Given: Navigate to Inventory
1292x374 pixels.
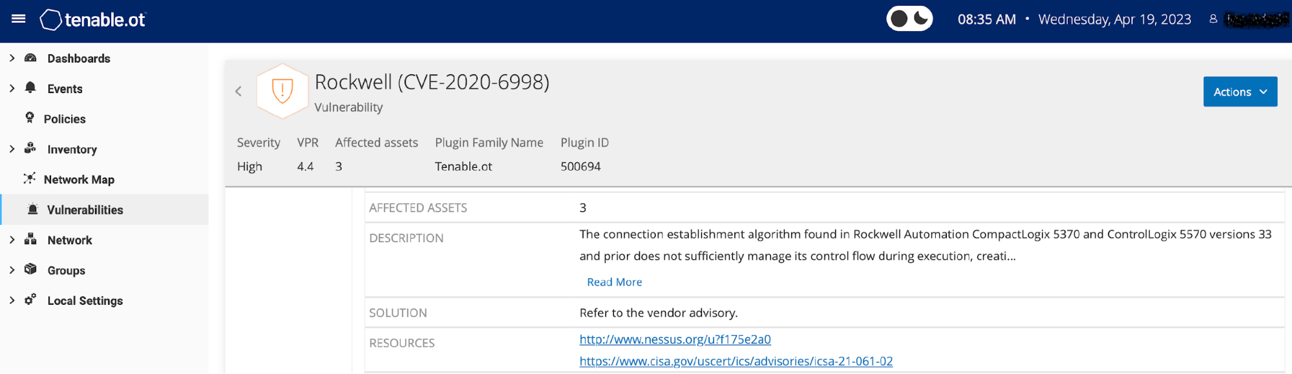Looking at the screenshot, I should pyautogui.click(x=72, y=150).
